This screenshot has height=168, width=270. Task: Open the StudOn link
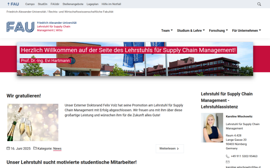43,4
